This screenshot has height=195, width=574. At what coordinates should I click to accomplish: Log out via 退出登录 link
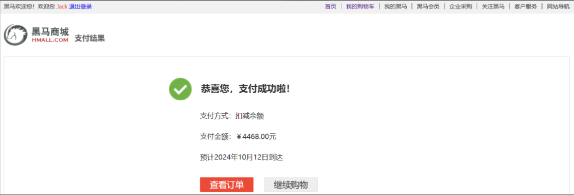pyautogui.click(x=80, y=7)
